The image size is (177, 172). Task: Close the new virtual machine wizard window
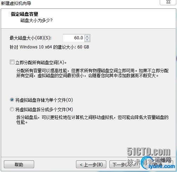coord(168,2)
